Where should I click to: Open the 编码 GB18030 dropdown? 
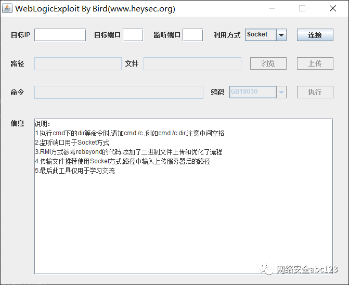(258, 92)
